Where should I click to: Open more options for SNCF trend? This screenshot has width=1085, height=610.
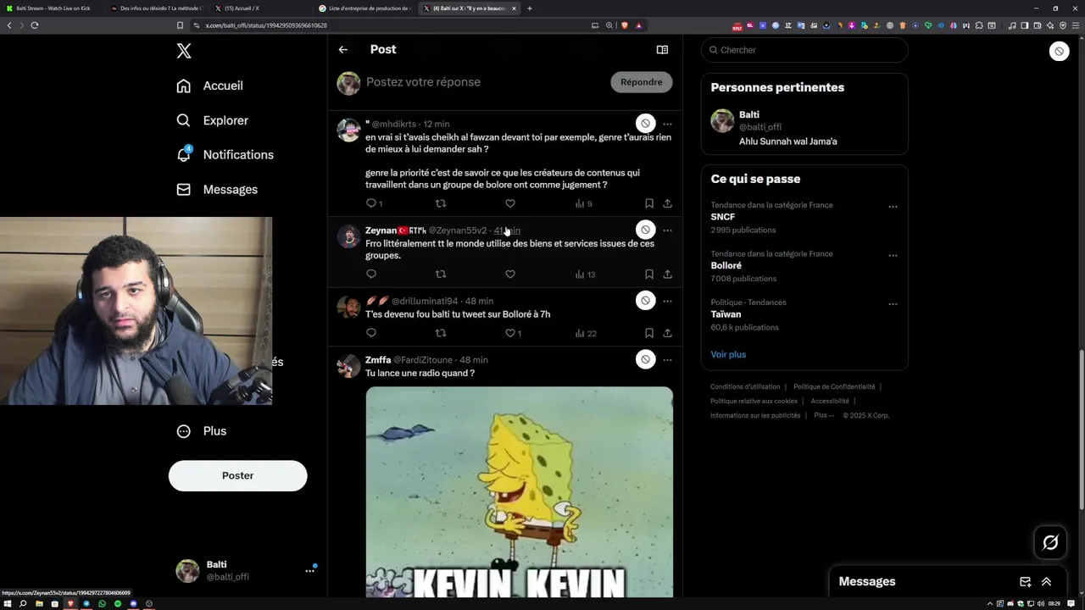[893, 206]
